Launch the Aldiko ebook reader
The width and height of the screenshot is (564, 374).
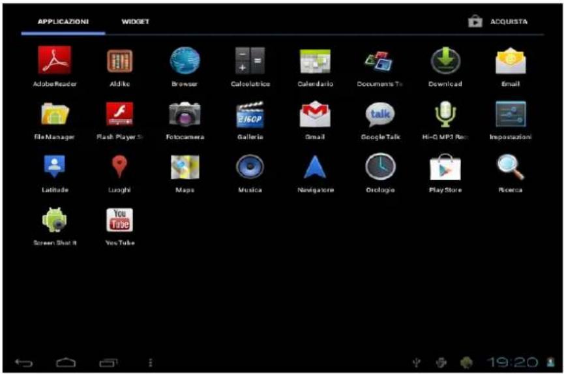120,61
